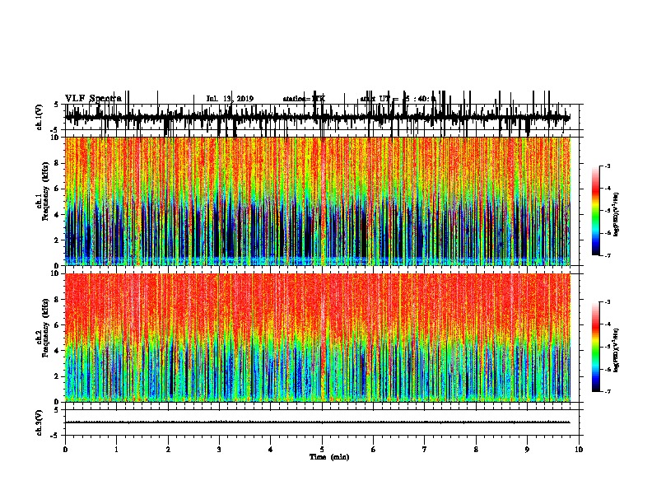Viewport: 652px width, 504px height.
Task: Click time axis tick label "2"
Action: 168,450
